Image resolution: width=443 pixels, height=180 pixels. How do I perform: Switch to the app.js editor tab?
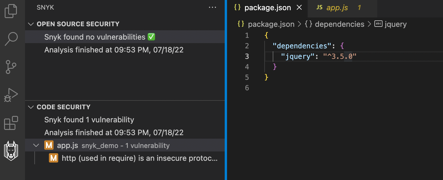point(337,8)
